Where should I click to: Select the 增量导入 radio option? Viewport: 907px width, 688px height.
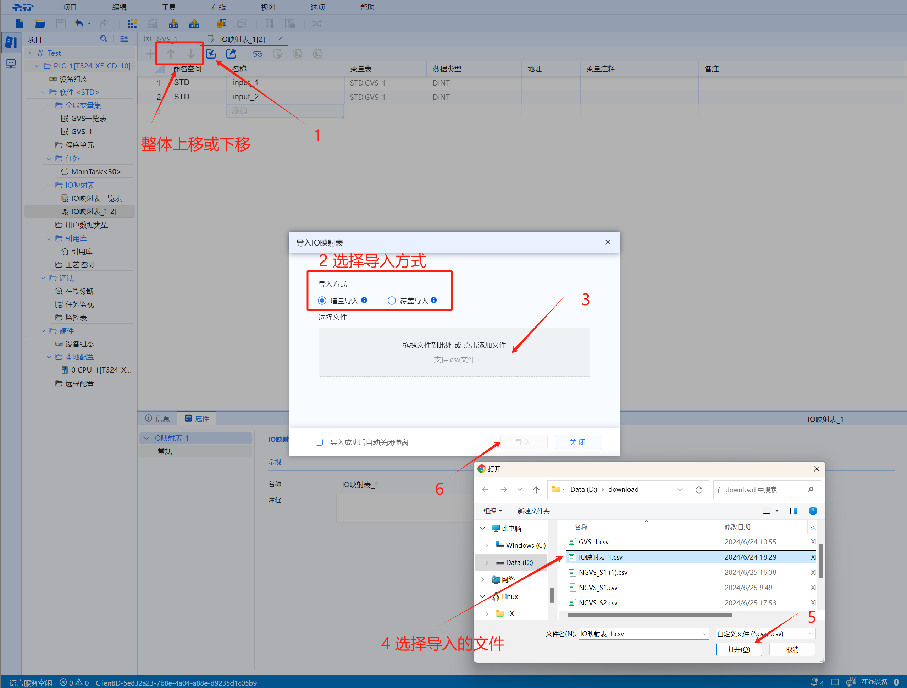(322, 301)
